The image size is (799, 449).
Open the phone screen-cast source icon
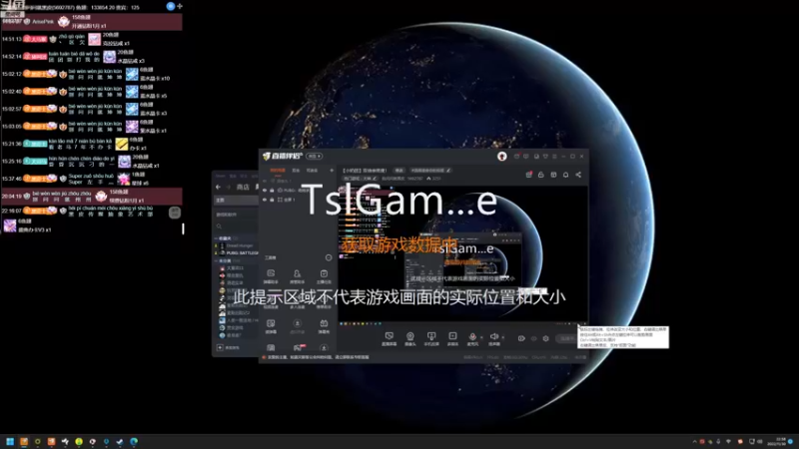[x=431, y=336]
